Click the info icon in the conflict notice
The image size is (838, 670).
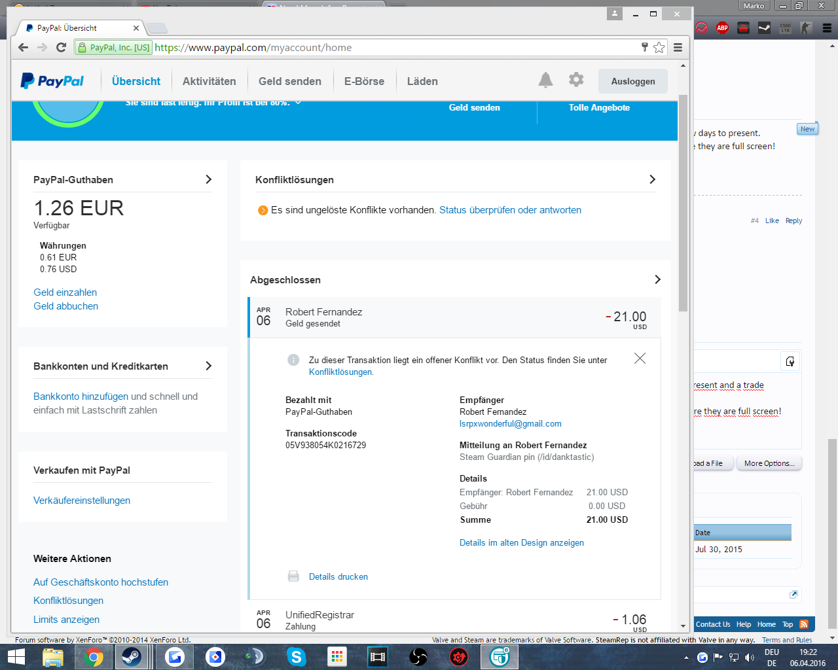293,360
